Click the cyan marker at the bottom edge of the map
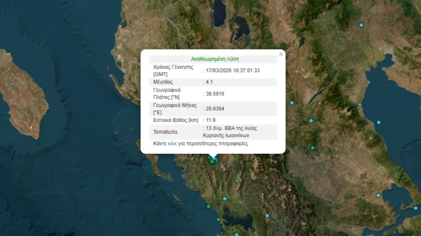Viewport: 421px width, 236px height. (x=236, y=234)
